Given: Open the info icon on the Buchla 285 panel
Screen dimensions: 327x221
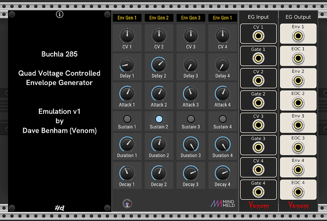Looking at the screenshot, I should click(x=60, y=14).
